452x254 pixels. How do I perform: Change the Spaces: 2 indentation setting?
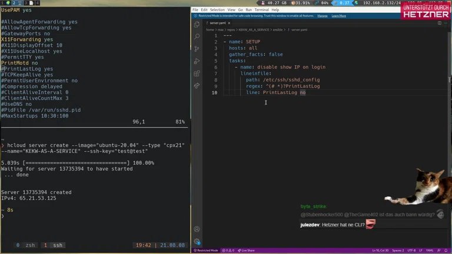pos(398,250)
